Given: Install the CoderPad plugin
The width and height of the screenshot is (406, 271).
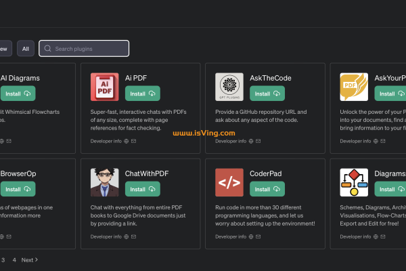Looking at the screenshot, I should pyautogui.click(x=267, y=189).
